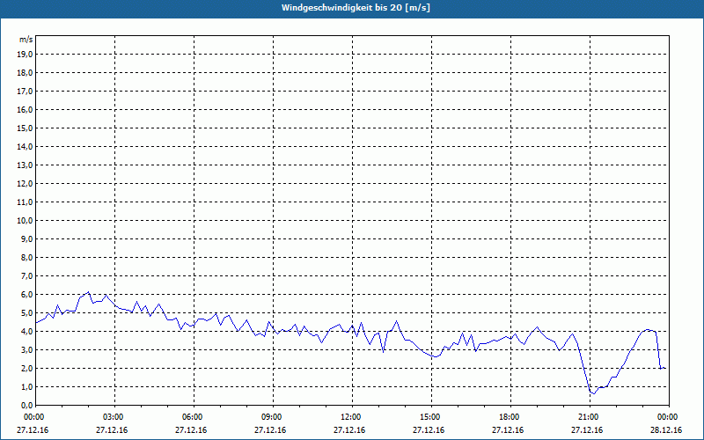Select the 21:00 time axis label
Image resolution: width=704 pixels, height=440 pixels.
point(588,416)
